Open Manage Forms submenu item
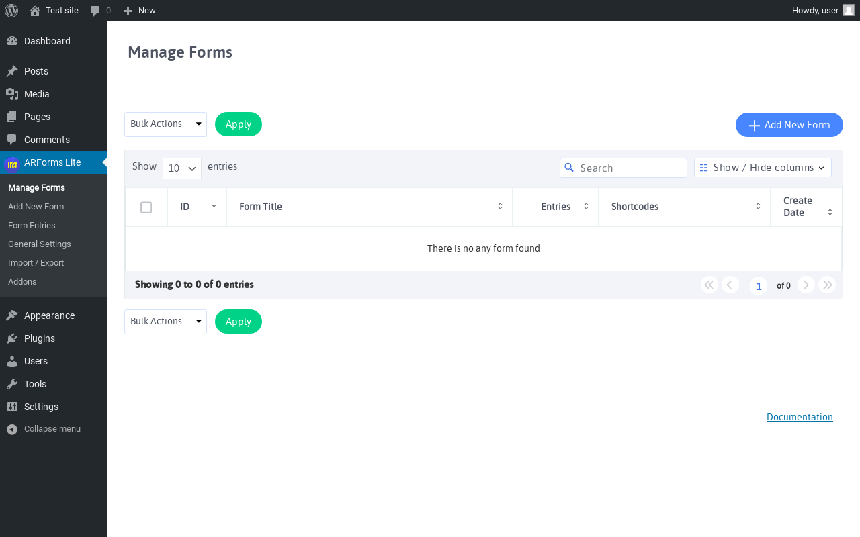 36,187
